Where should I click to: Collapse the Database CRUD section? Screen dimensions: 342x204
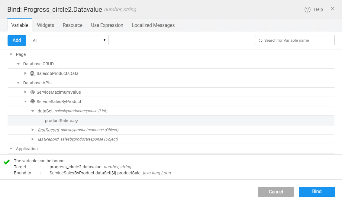[x=18, y=64]
